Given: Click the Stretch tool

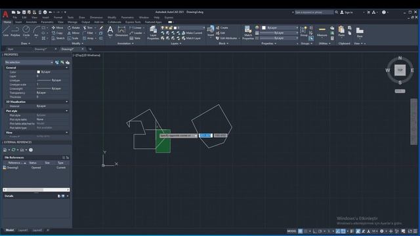Looking at the screenshot, I should [x=58, y=38].
